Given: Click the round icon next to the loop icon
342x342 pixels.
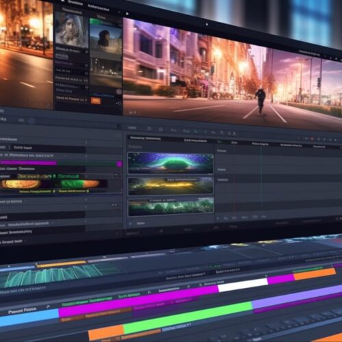Looking at the screenshot, I should click(161, 129).
